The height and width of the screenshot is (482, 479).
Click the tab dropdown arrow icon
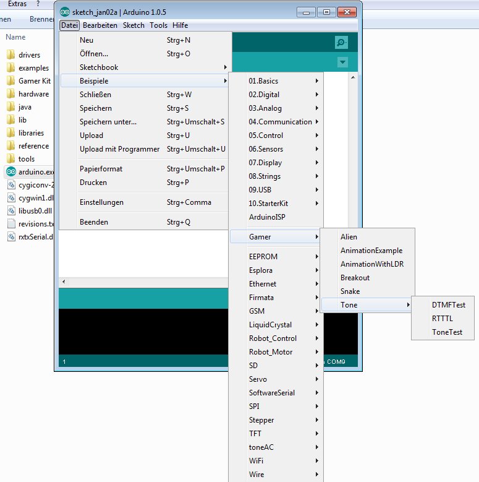pos(342,62)
